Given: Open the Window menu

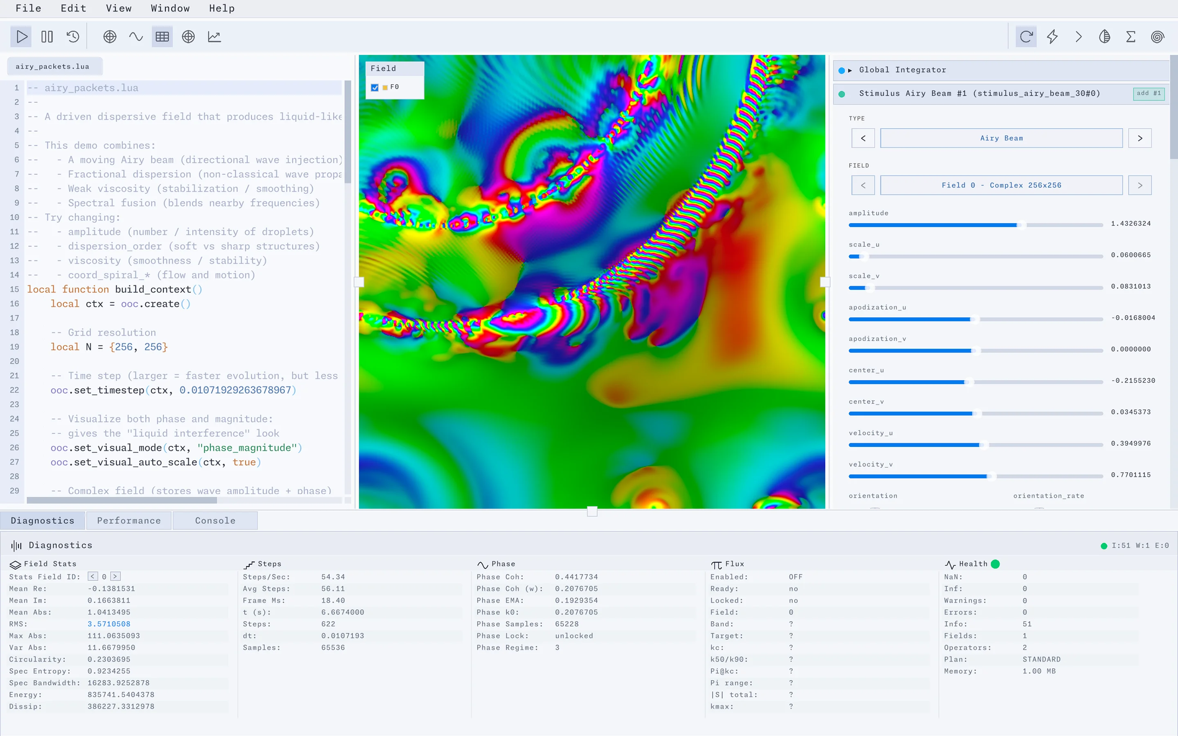Looking at the screenshot, I should 170,8.
